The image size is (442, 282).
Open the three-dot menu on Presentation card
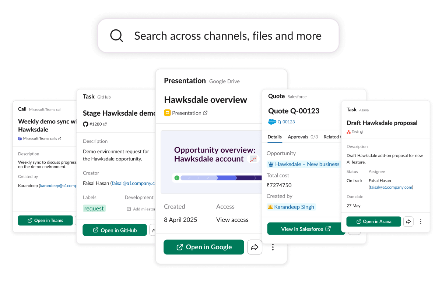pyautogui.click(x=273, y=247)
